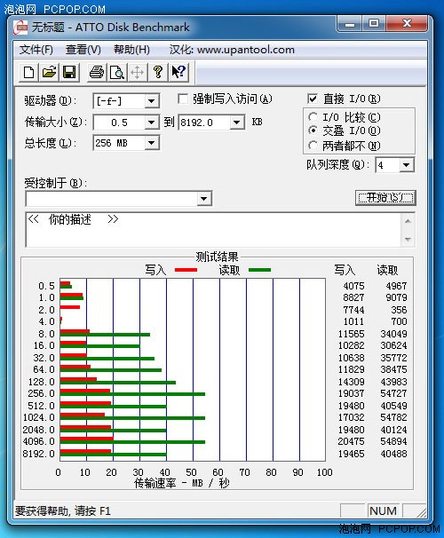This screenshot has height=538, width=444.
Task: Click the ATTO app icon in title bar
Action: 20,28
